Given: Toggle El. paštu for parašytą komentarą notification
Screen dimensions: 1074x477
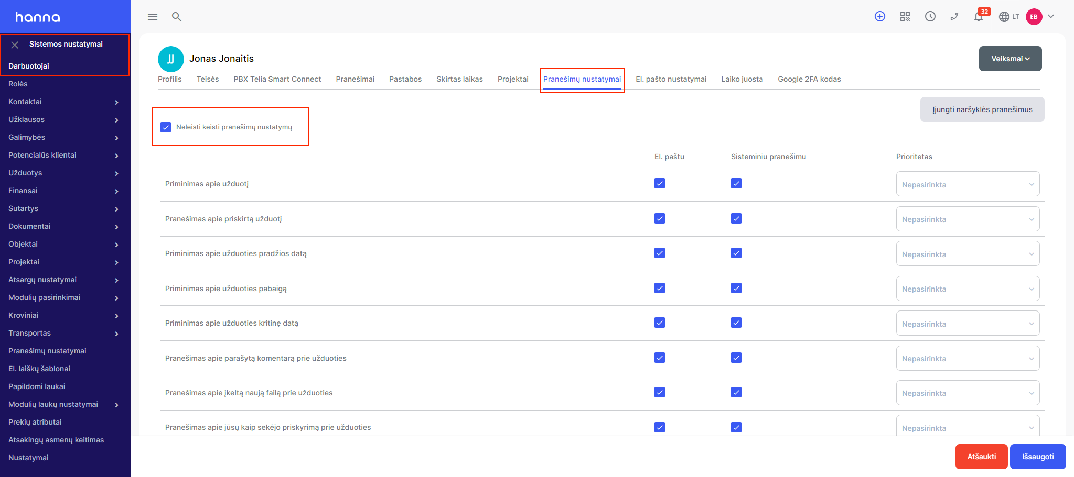Looking at the screenshot, I should point(660,358).
